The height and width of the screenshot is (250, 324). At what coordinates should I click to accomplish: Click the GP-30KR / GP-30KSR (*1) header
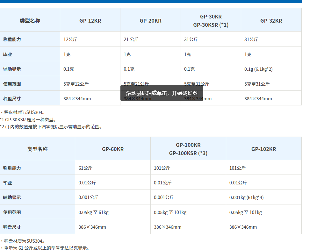click(x=211, y=20)
